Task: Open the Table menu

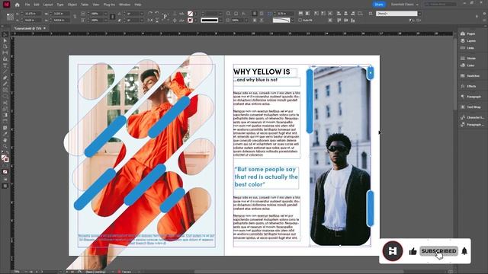Action: point(85,5)
